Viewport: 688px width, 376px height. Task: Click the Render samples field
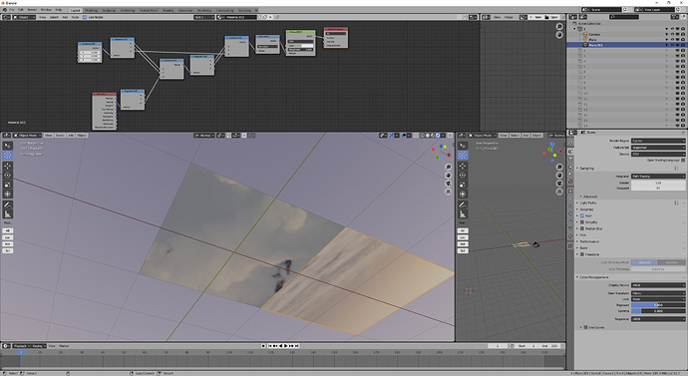click(658, 183)
